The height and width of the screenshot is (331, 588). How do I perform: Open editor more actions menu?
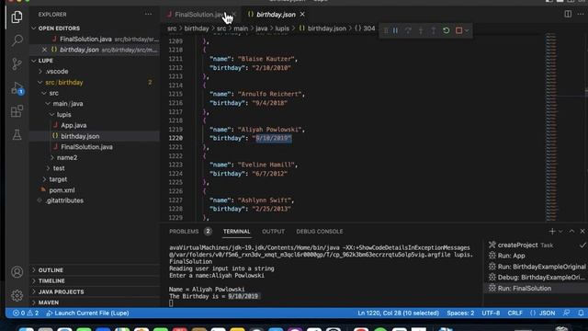[x=581, y=15]
